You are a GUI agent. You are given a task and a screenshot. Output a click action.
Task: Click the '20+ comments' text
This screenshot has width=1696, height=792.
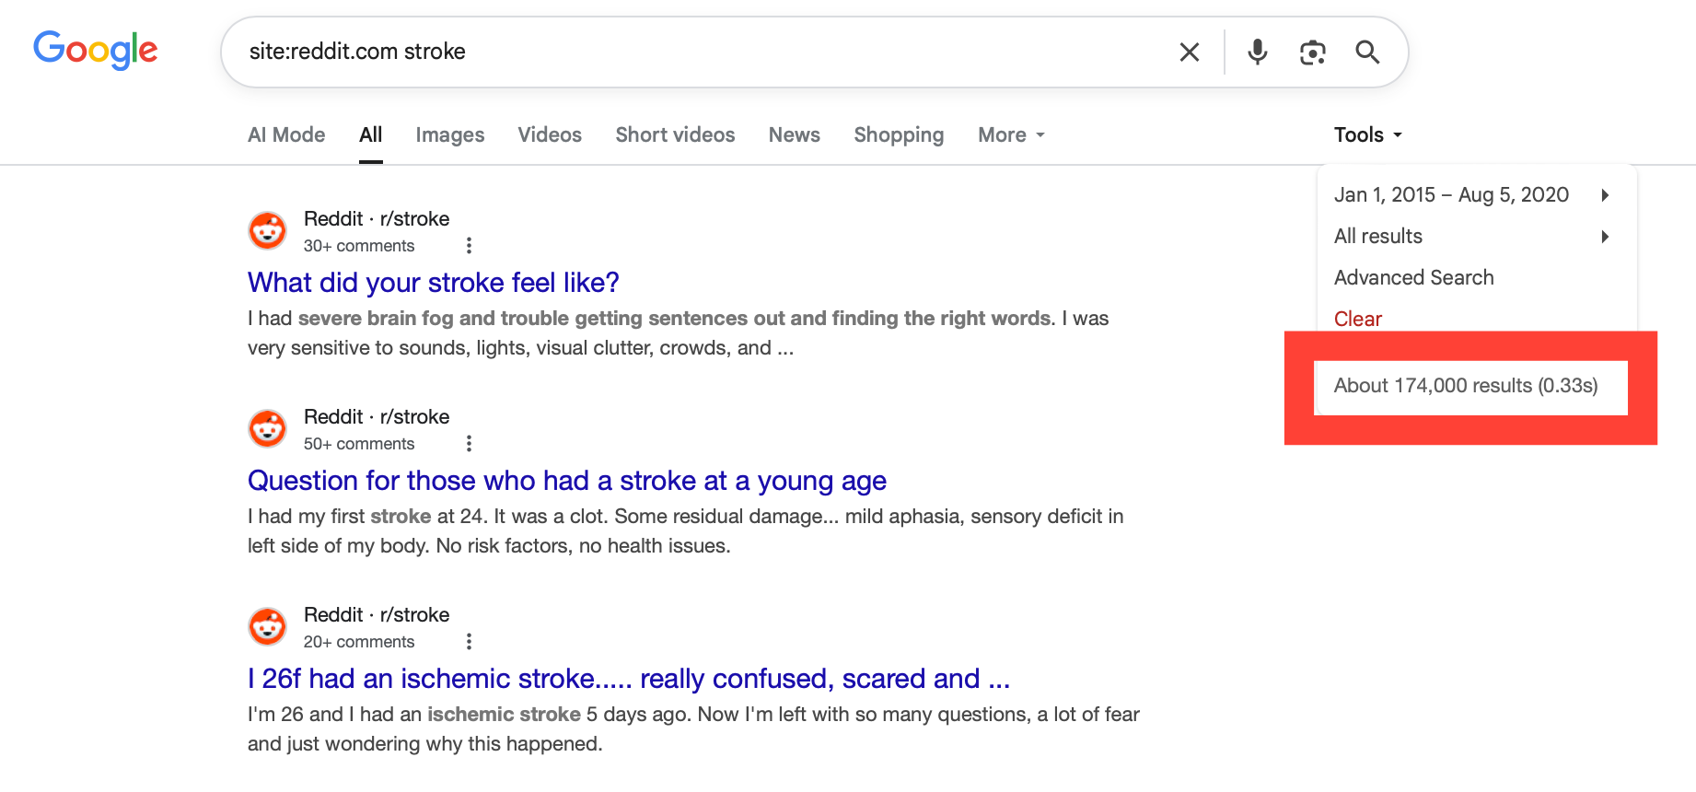(x=359, y=642)
